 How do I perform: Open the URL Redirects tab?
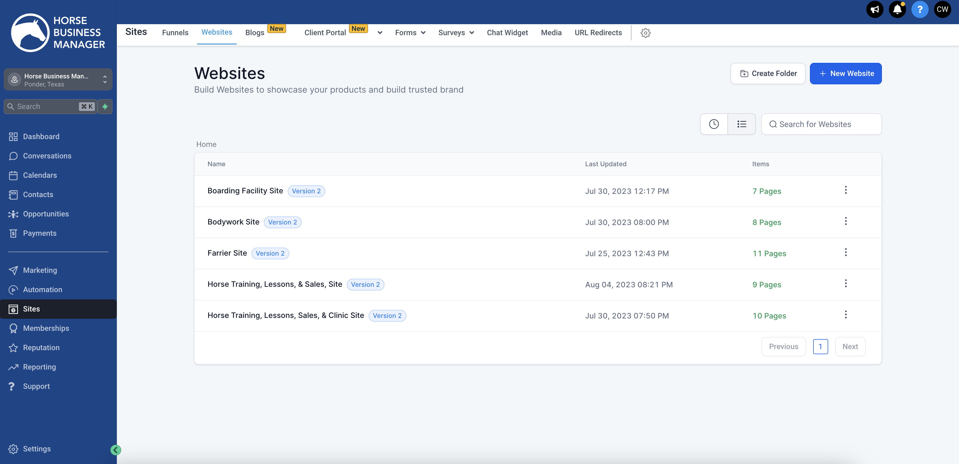598,33
